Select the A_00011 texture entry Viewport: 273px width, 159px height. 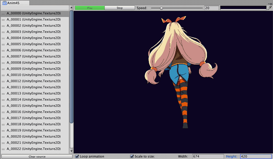(35, 87)
